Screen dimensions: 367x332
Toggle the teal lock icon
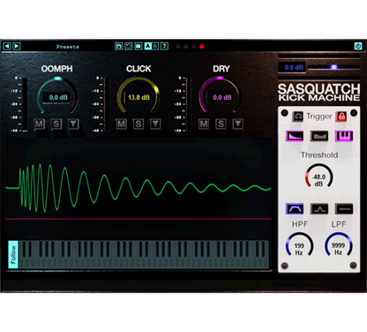(178, 46)
